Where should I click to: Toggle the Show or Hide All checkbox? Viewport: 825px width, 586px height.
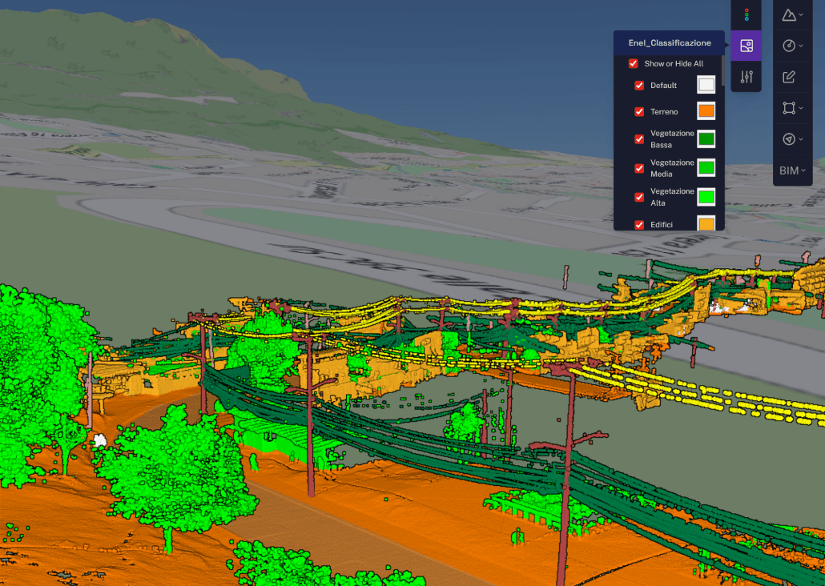(x=633, y=63)
